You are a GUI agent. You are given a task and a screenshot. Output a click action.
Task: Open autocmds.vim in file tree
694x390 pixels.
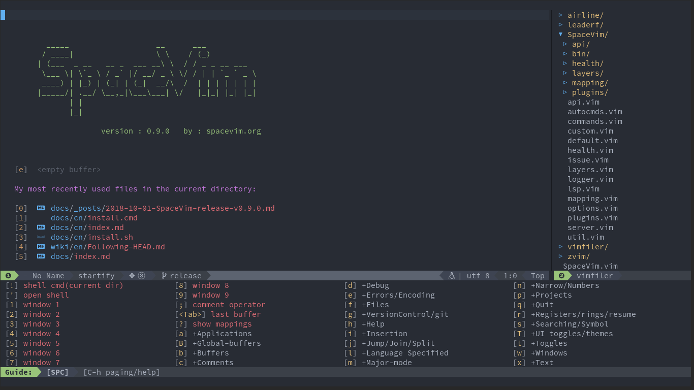point(595,112)
